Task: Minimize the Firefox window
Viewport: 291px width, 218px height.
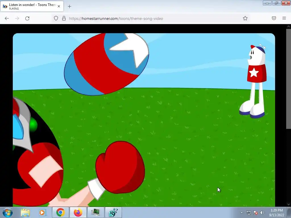Action: tap(267, 3)
